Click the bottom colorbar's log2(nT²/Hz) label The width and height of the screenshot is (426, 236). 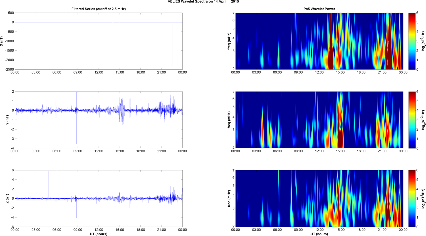[423, 199]
